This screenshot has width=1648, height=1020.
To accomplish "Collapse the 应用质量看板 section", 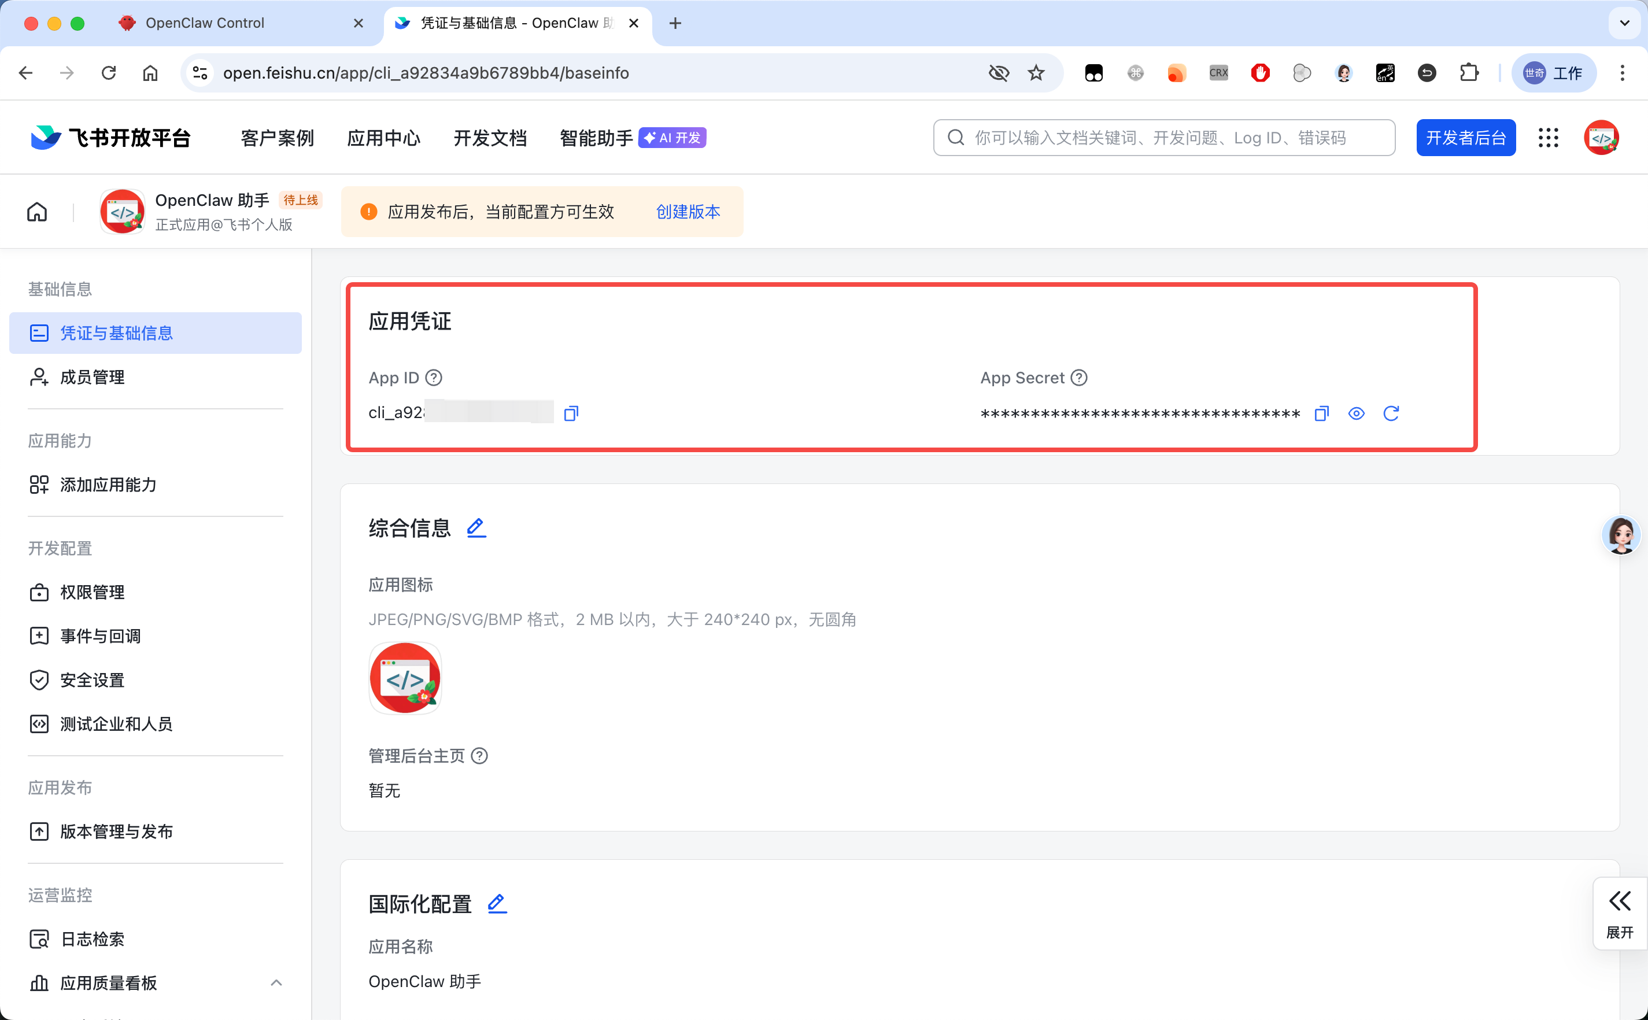I will pos(276,983).
